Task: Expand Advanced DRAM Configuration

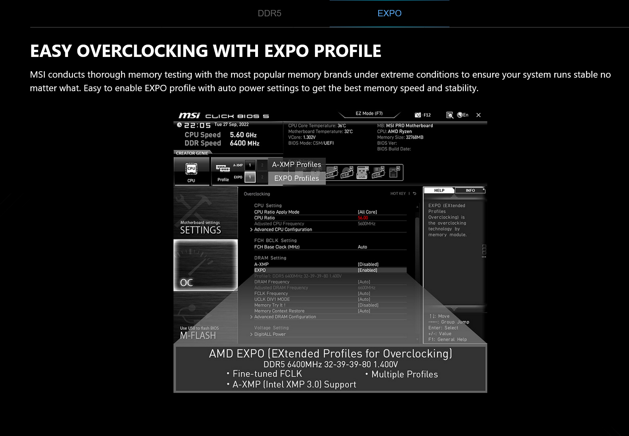Action: (285, 317)
